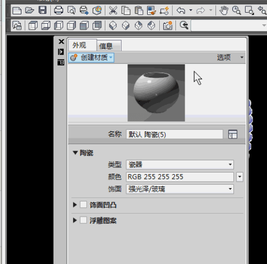
Task: Enable the 饰面凹凸 checkbox
Action: [83, 204]
